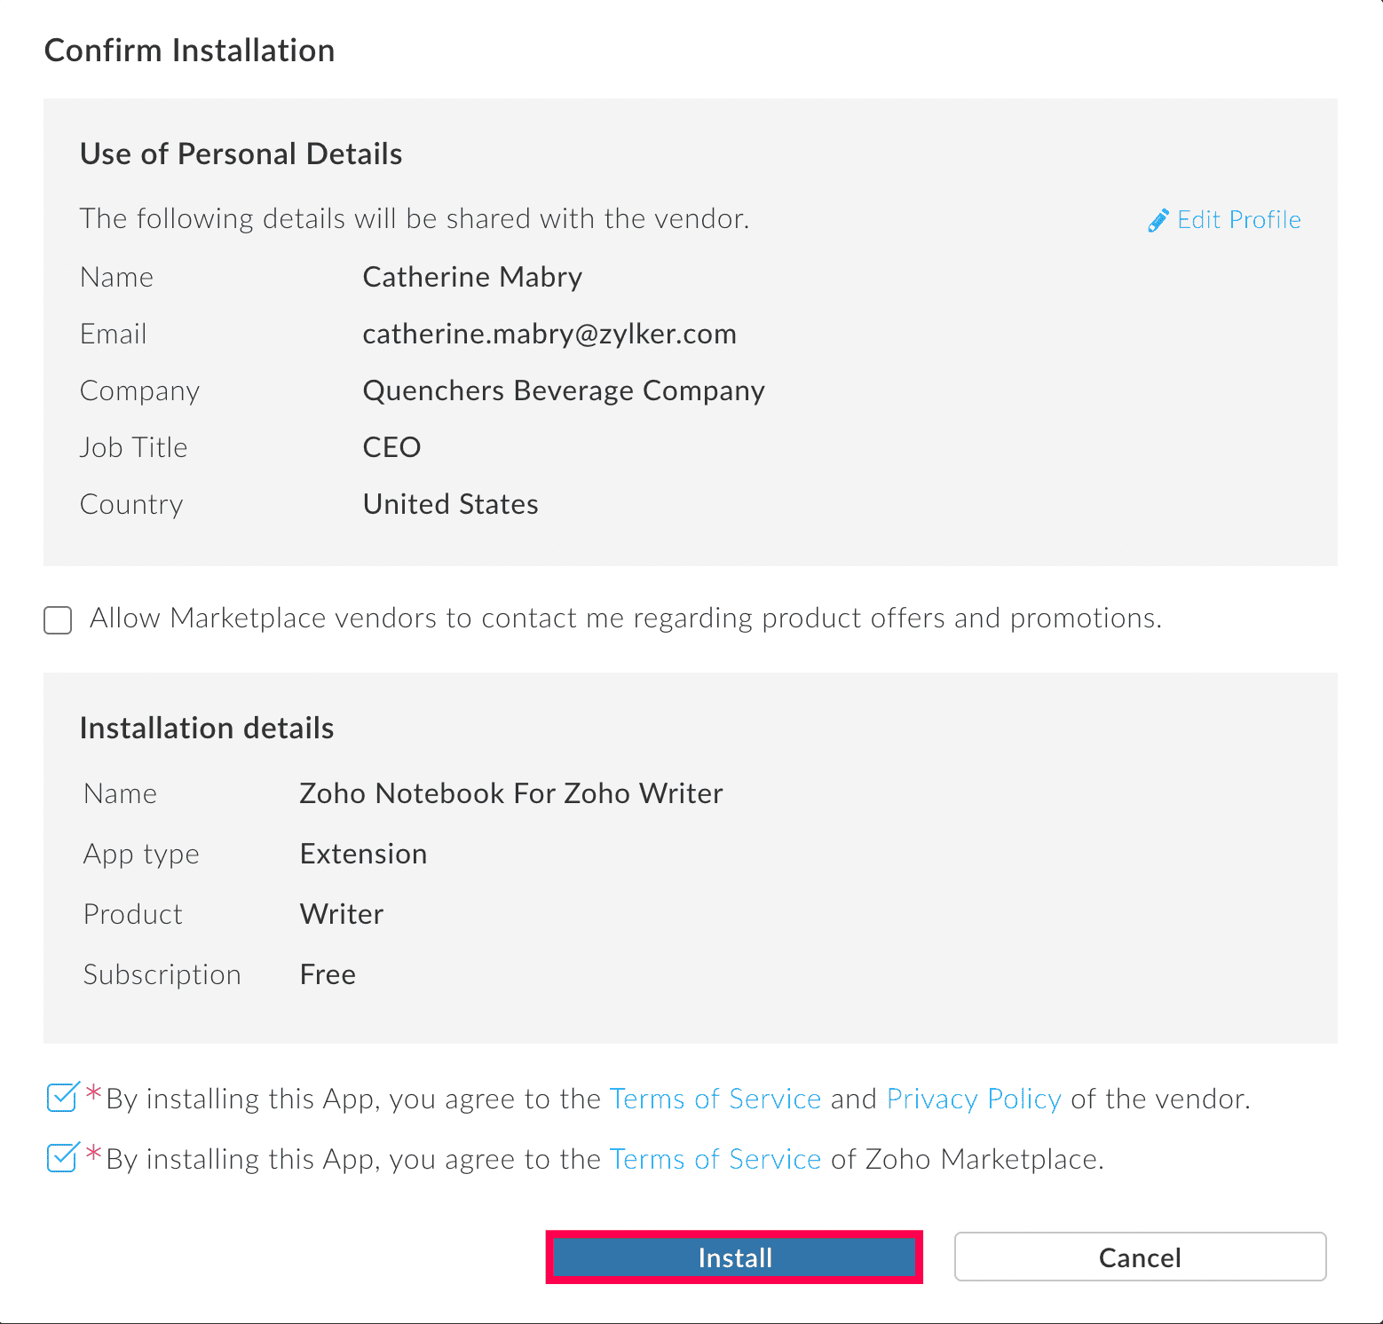Click the CEO job title value
The height and width of the screenshot is (1324, 1383).
(391, 447)
